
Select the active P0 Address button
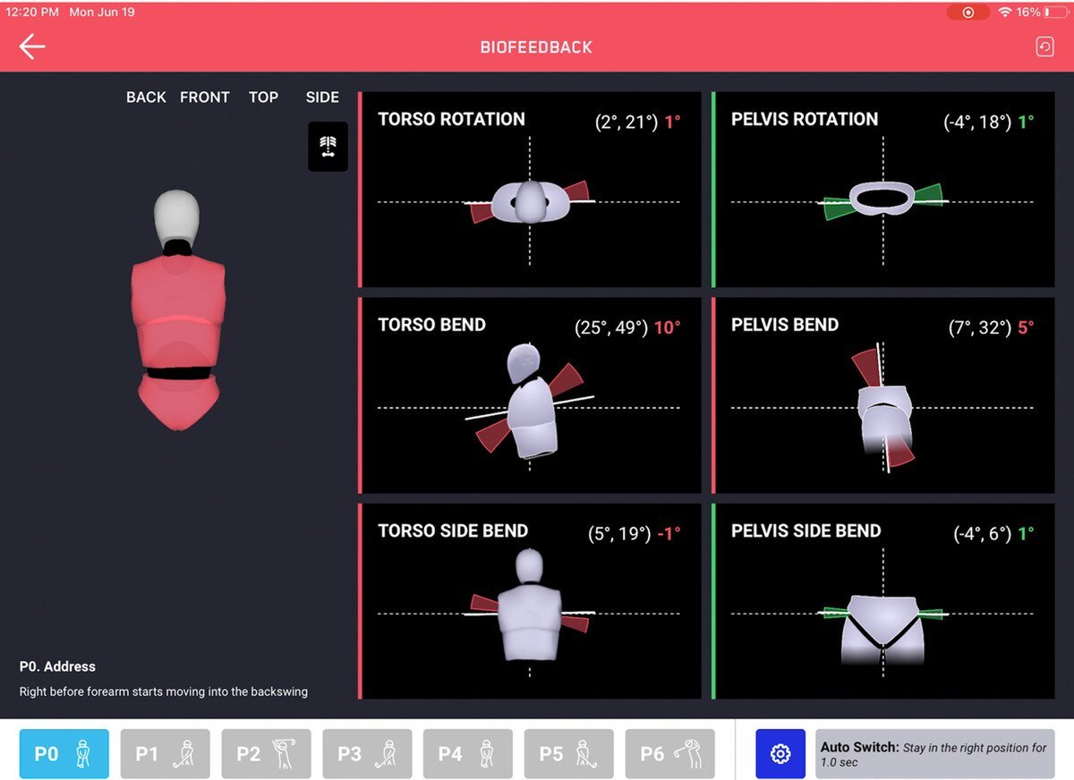tap(64, 754)
